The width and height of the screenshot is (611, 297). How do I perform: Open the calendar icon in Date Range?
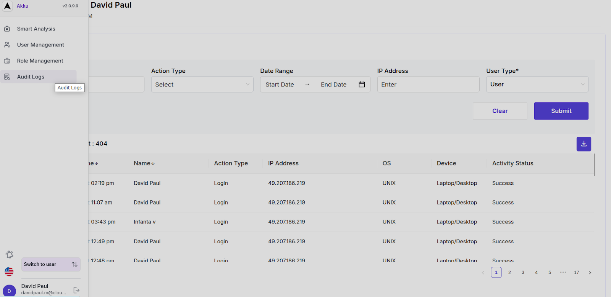[x=362, y=85]
